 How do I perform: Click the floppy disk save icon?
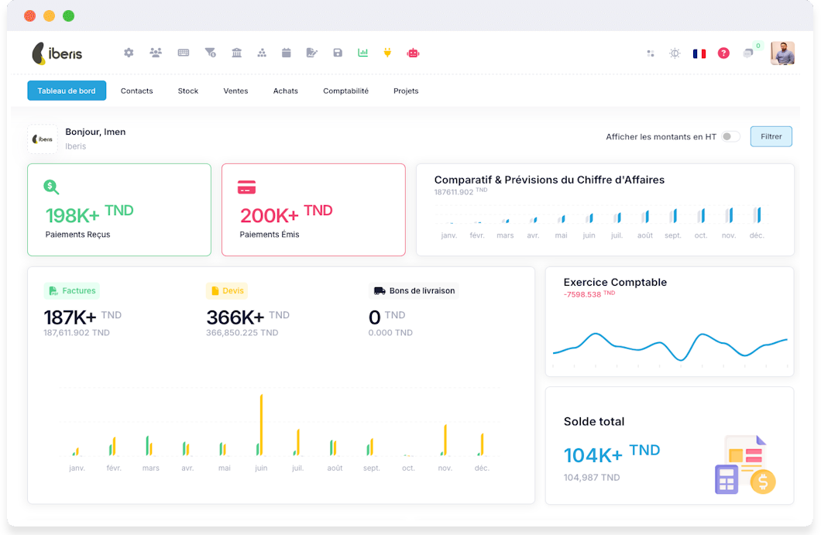(338, 53)
